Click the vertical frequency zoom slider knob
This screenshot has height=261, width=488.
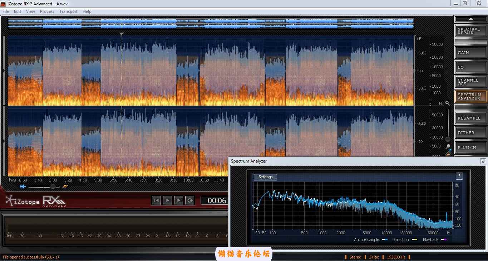pos(448,139)
